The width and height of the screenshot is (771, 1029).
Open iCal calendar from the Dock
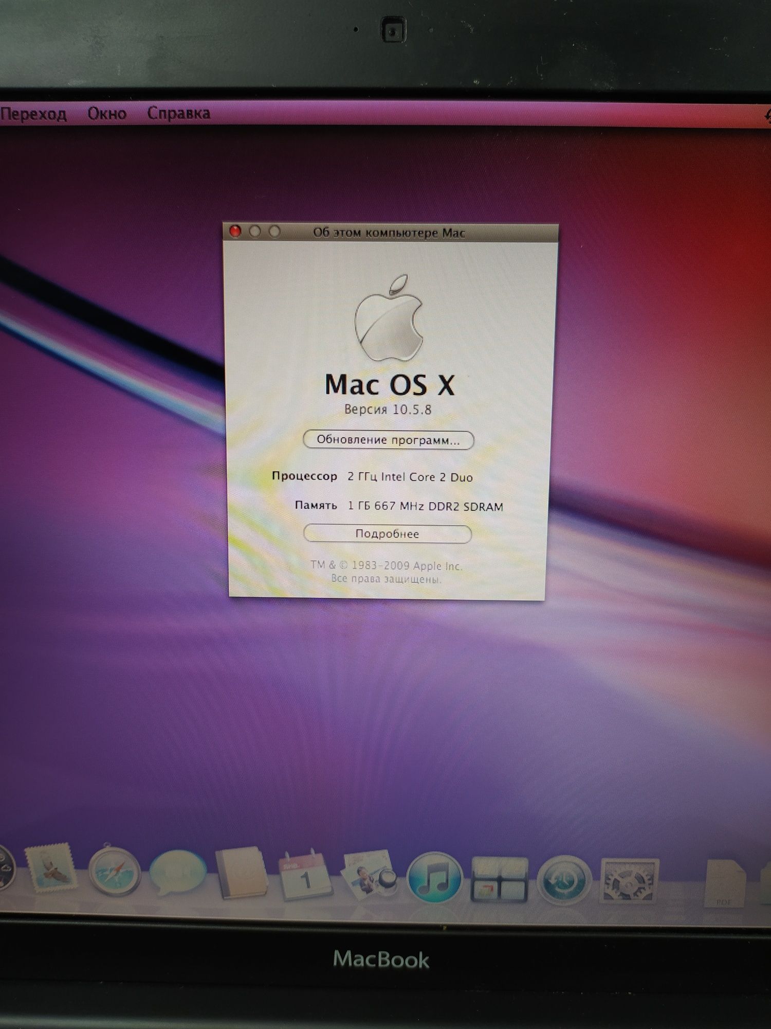coord(305,875)
